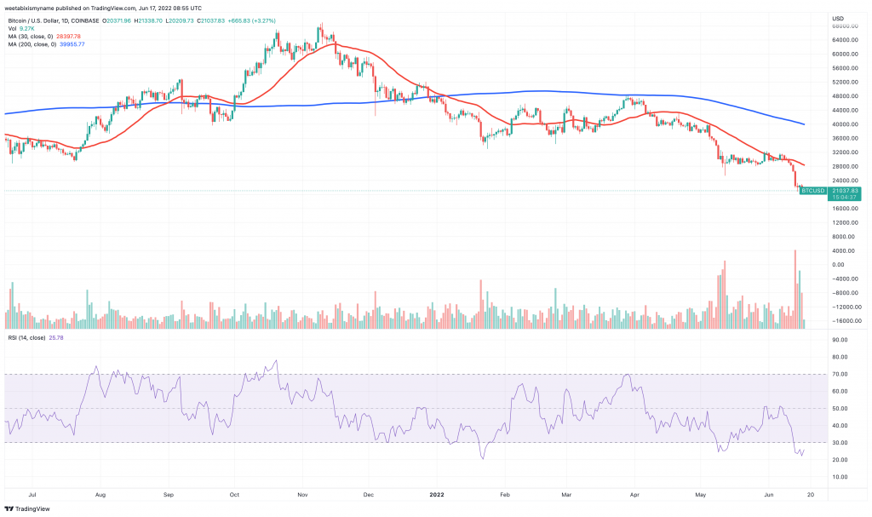
Task: Click the 56000.00 price axis label
Action: (846, 68)
